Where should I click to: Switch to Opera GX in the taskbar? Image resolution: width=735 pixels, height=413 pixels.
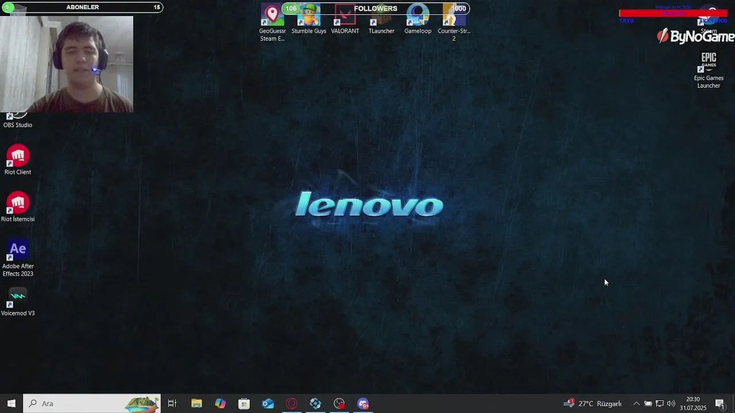(x=292, y=403)
